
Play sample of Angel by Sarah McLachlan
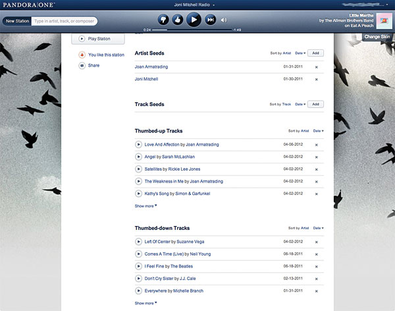click(x=138, y=157)
